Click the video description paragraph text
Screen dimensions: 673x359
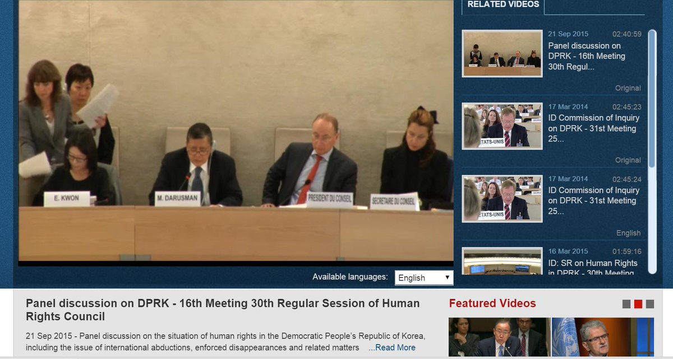coord(225,342)
